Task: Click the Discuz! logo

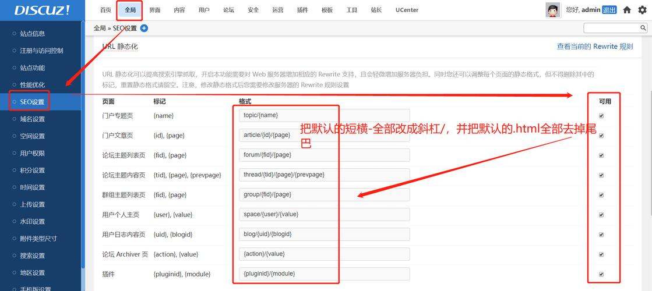Action: [42, 10]
